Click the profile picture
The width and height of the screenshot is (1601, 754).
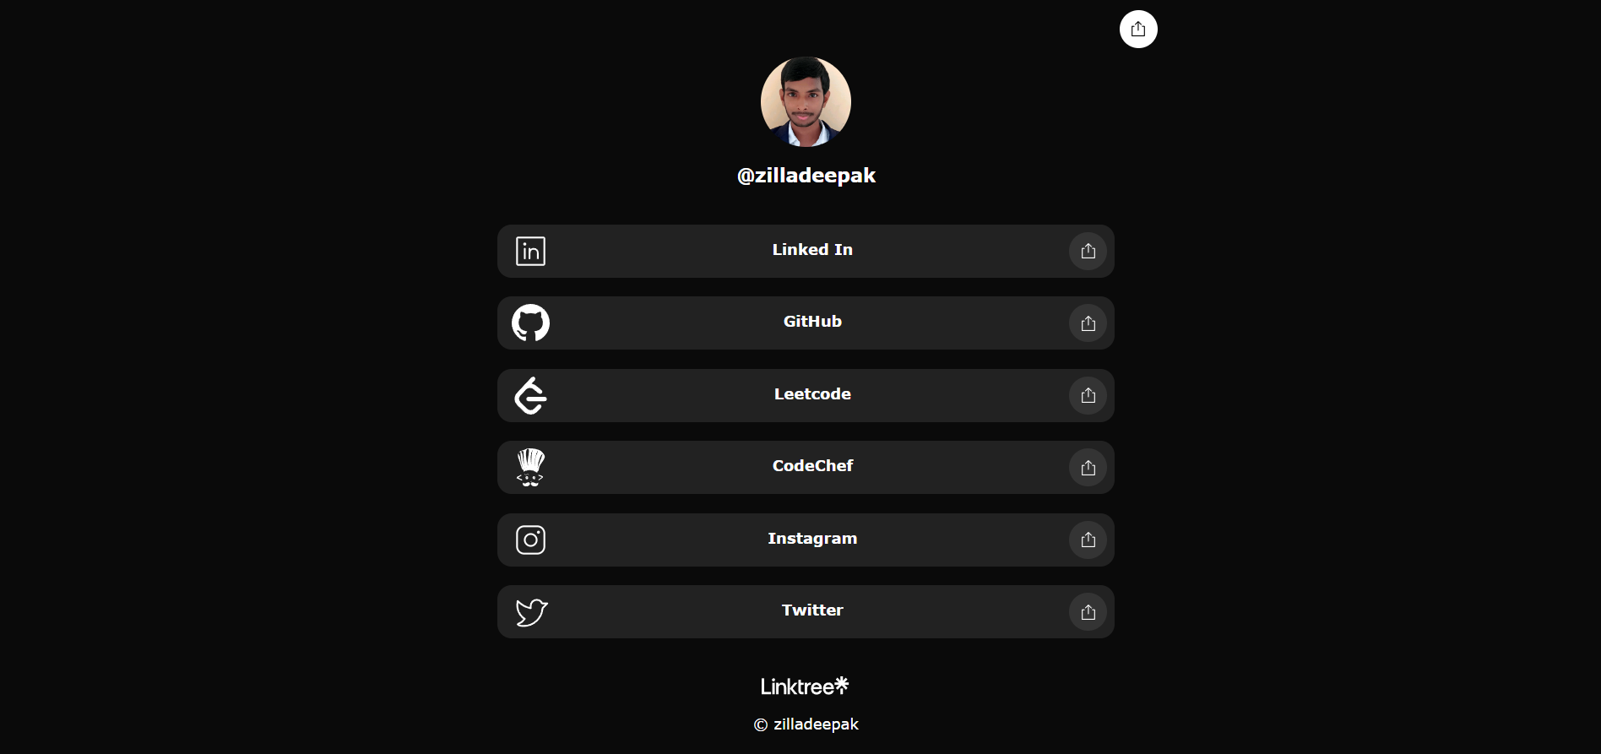(x=806, y=100)
